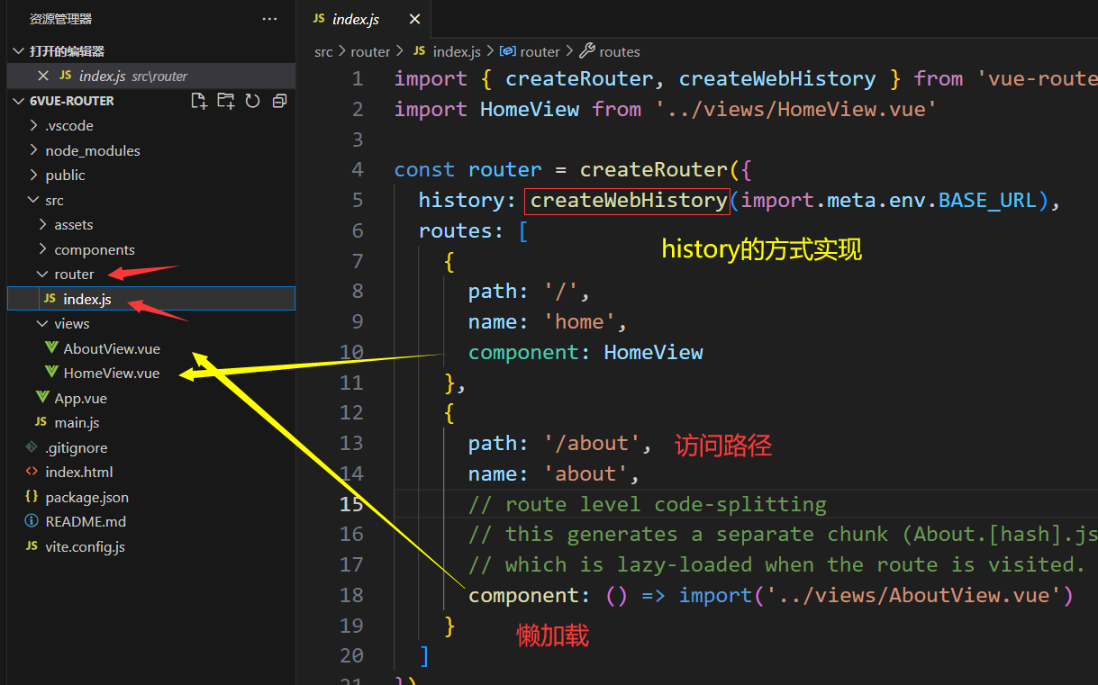Click the Vue icon beside HomeView.vue
This screenshot has height=685, width=1098.
click(x=52, y=373)
